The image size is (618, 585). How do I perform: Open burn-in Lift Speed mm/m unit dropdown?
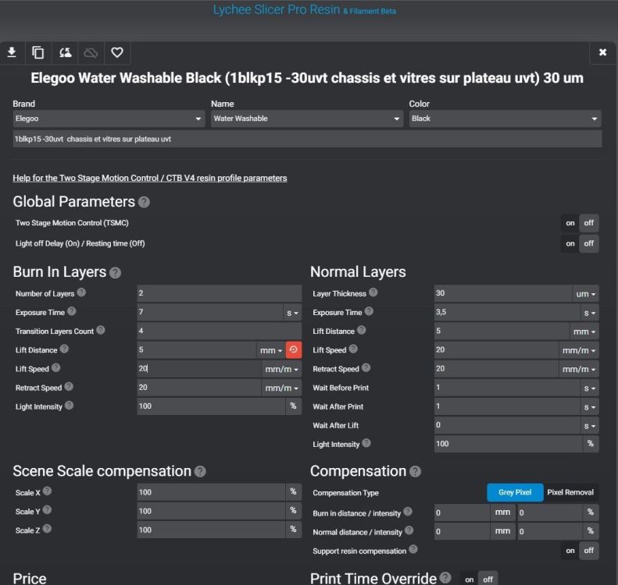click(281, 369)
